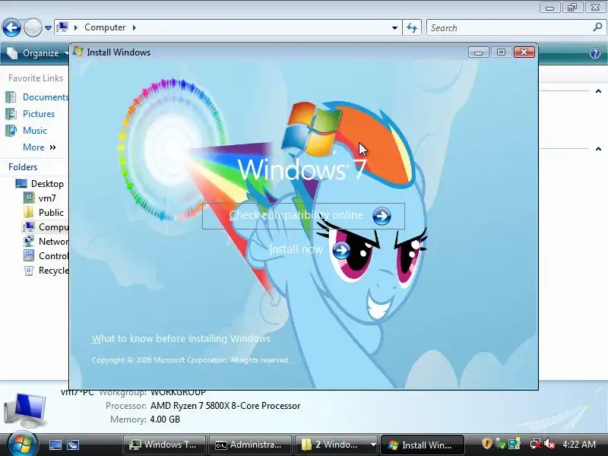The height and width of the screenshot is (456, 608).
Task: Select Computer in the folder tree
Action: point(46,226)
